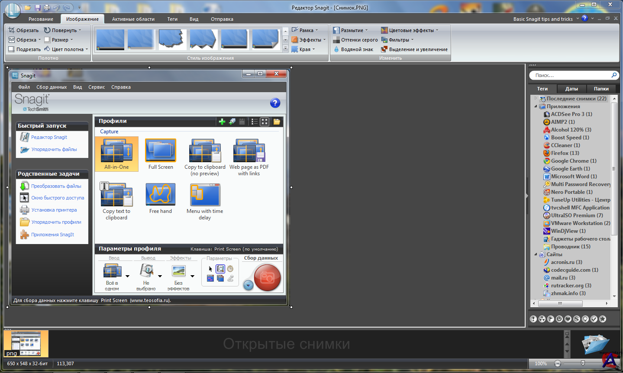Image resolution: width=623 pixels, height=373 pixels.
Task: Open the Snagit application orb menu
Action: 12,10
